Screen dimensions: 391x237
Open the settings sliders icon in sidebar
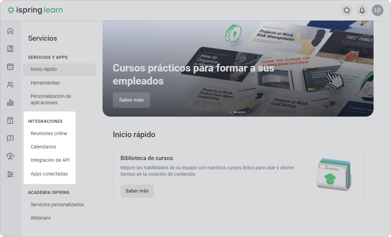(x=10, y=174)
